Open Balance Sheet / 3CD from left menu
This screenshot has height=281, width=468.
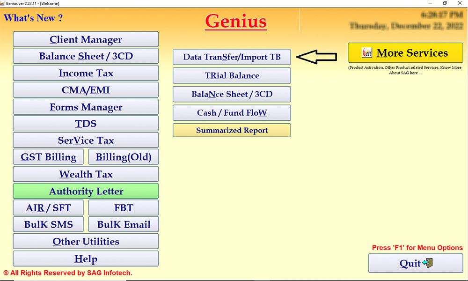coord(85,56)
